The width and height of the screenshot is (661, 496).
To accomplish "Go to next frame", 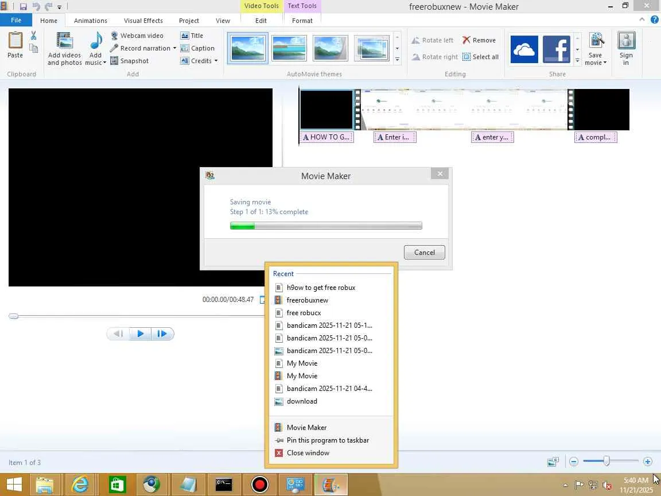I will pyautogui.click(x=162, y=334).
